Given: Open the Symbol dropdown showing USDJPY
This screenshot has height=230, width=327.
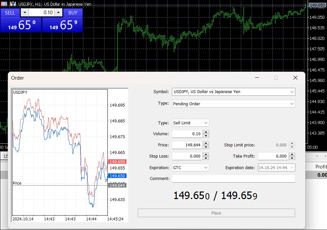Looking at the screenshot, I should 233,92.
